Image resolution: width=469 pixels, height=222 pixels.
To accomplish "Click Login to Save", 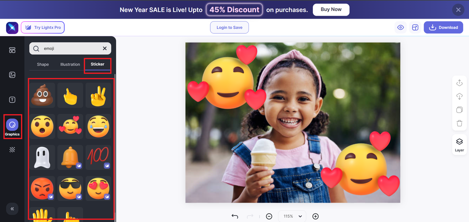I will [x=229, y=28].
